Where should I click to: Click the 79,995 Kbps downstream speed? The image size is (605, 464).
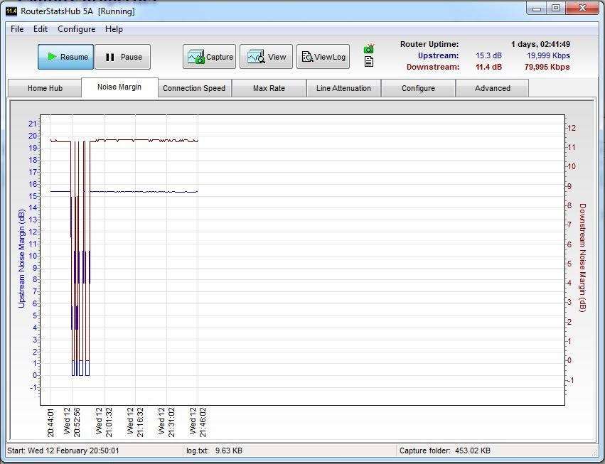tap(547, 67)
